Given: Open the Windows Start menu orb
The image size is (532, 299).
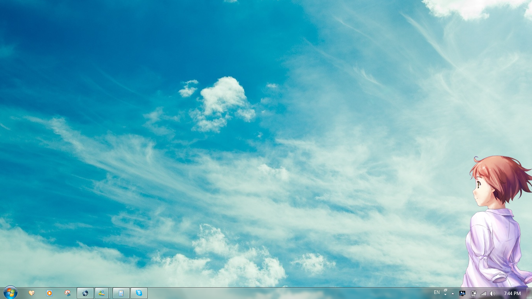Looking at the screenshot, I should click(10, 293).
